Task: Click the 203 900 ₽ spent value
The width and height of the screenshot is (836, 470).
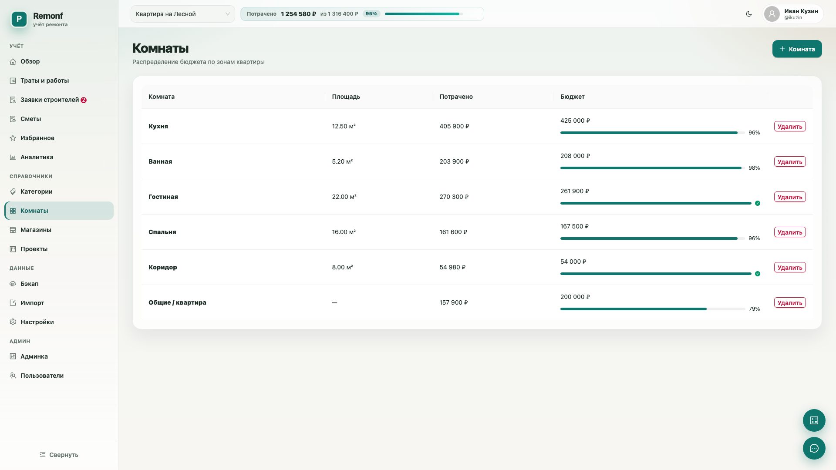Action: coord(454,161)
